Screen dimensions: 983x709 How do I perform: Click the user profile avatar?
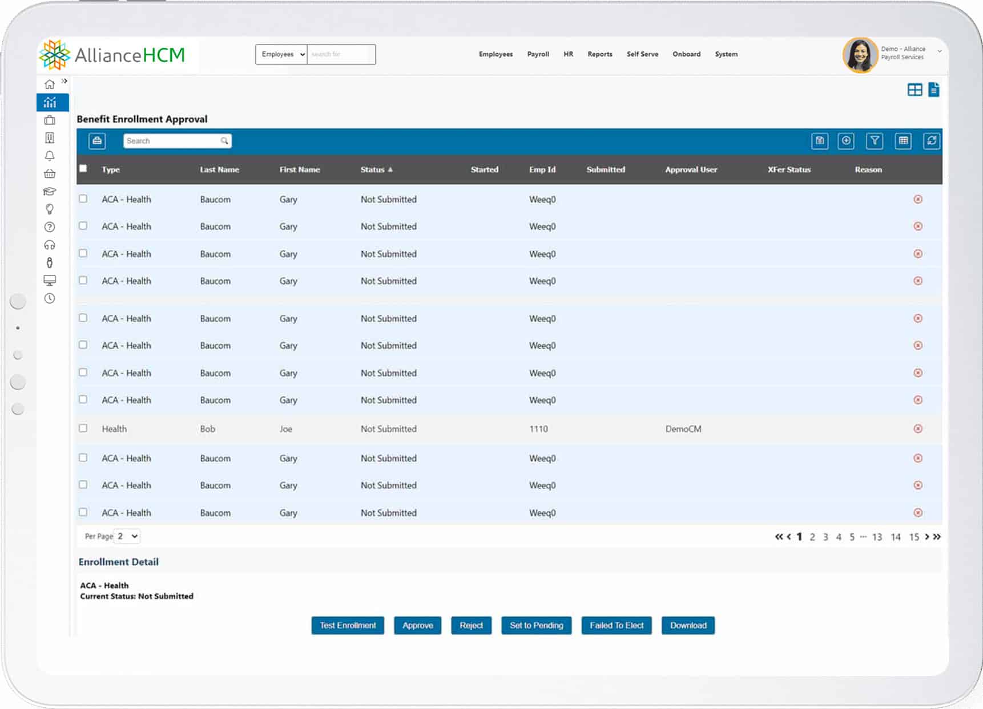pyautogui.click(x=860, y=55)
